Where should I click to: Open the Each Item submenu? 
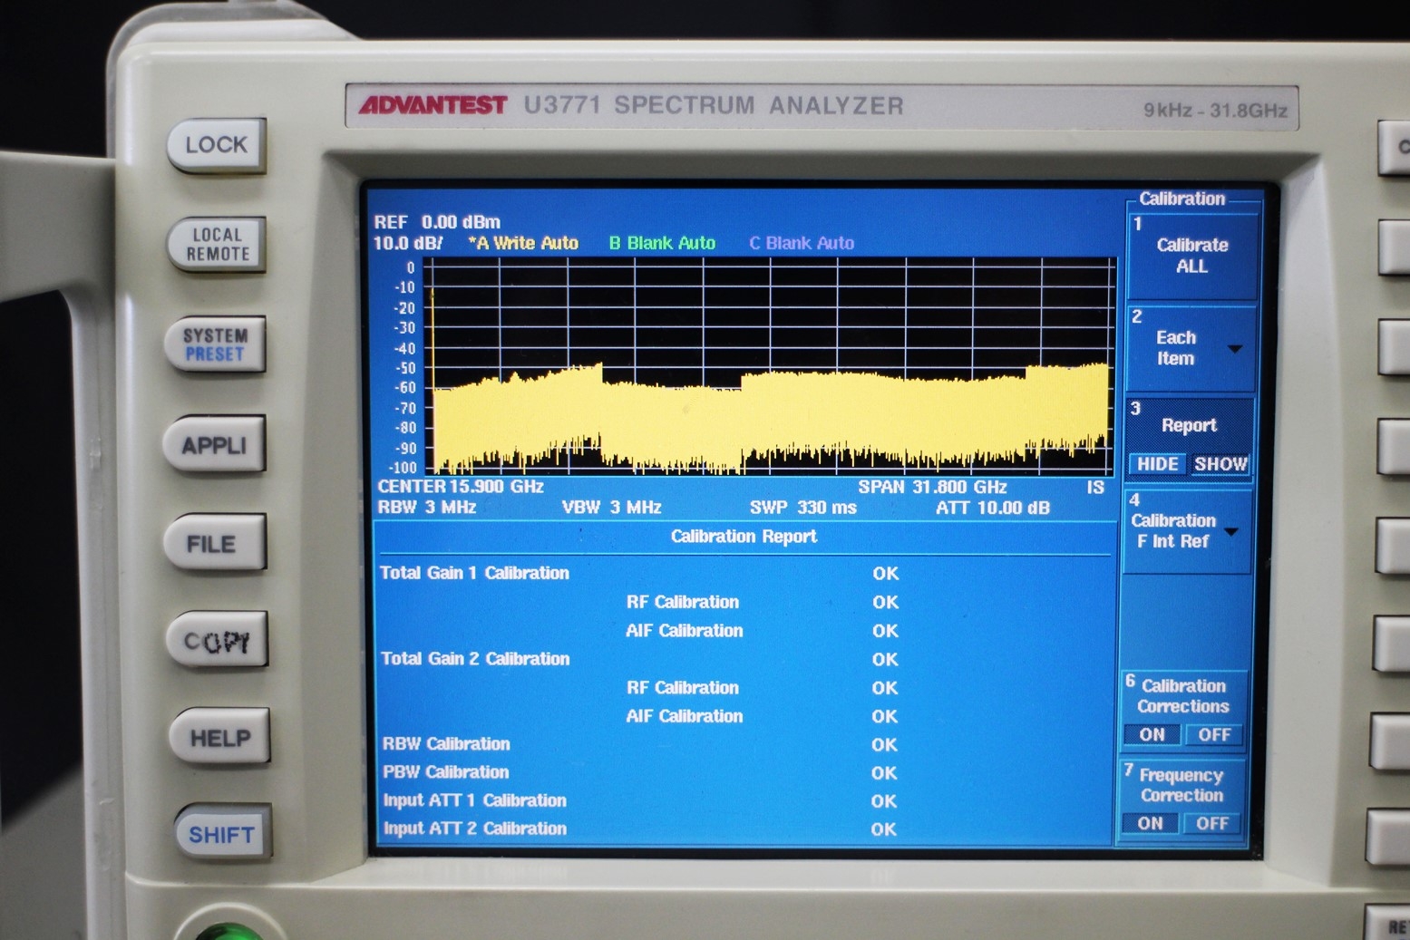1191,348
